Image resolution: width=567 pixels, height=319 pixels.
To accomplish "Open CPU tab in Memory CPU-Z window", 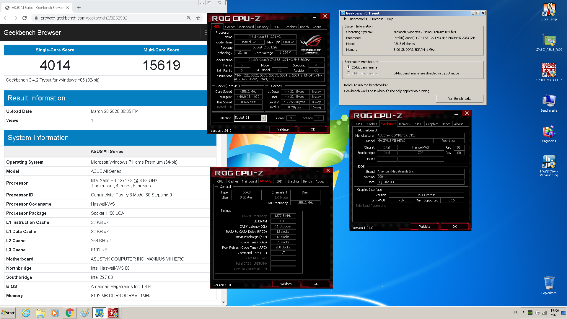I will (x=220, y=181).
